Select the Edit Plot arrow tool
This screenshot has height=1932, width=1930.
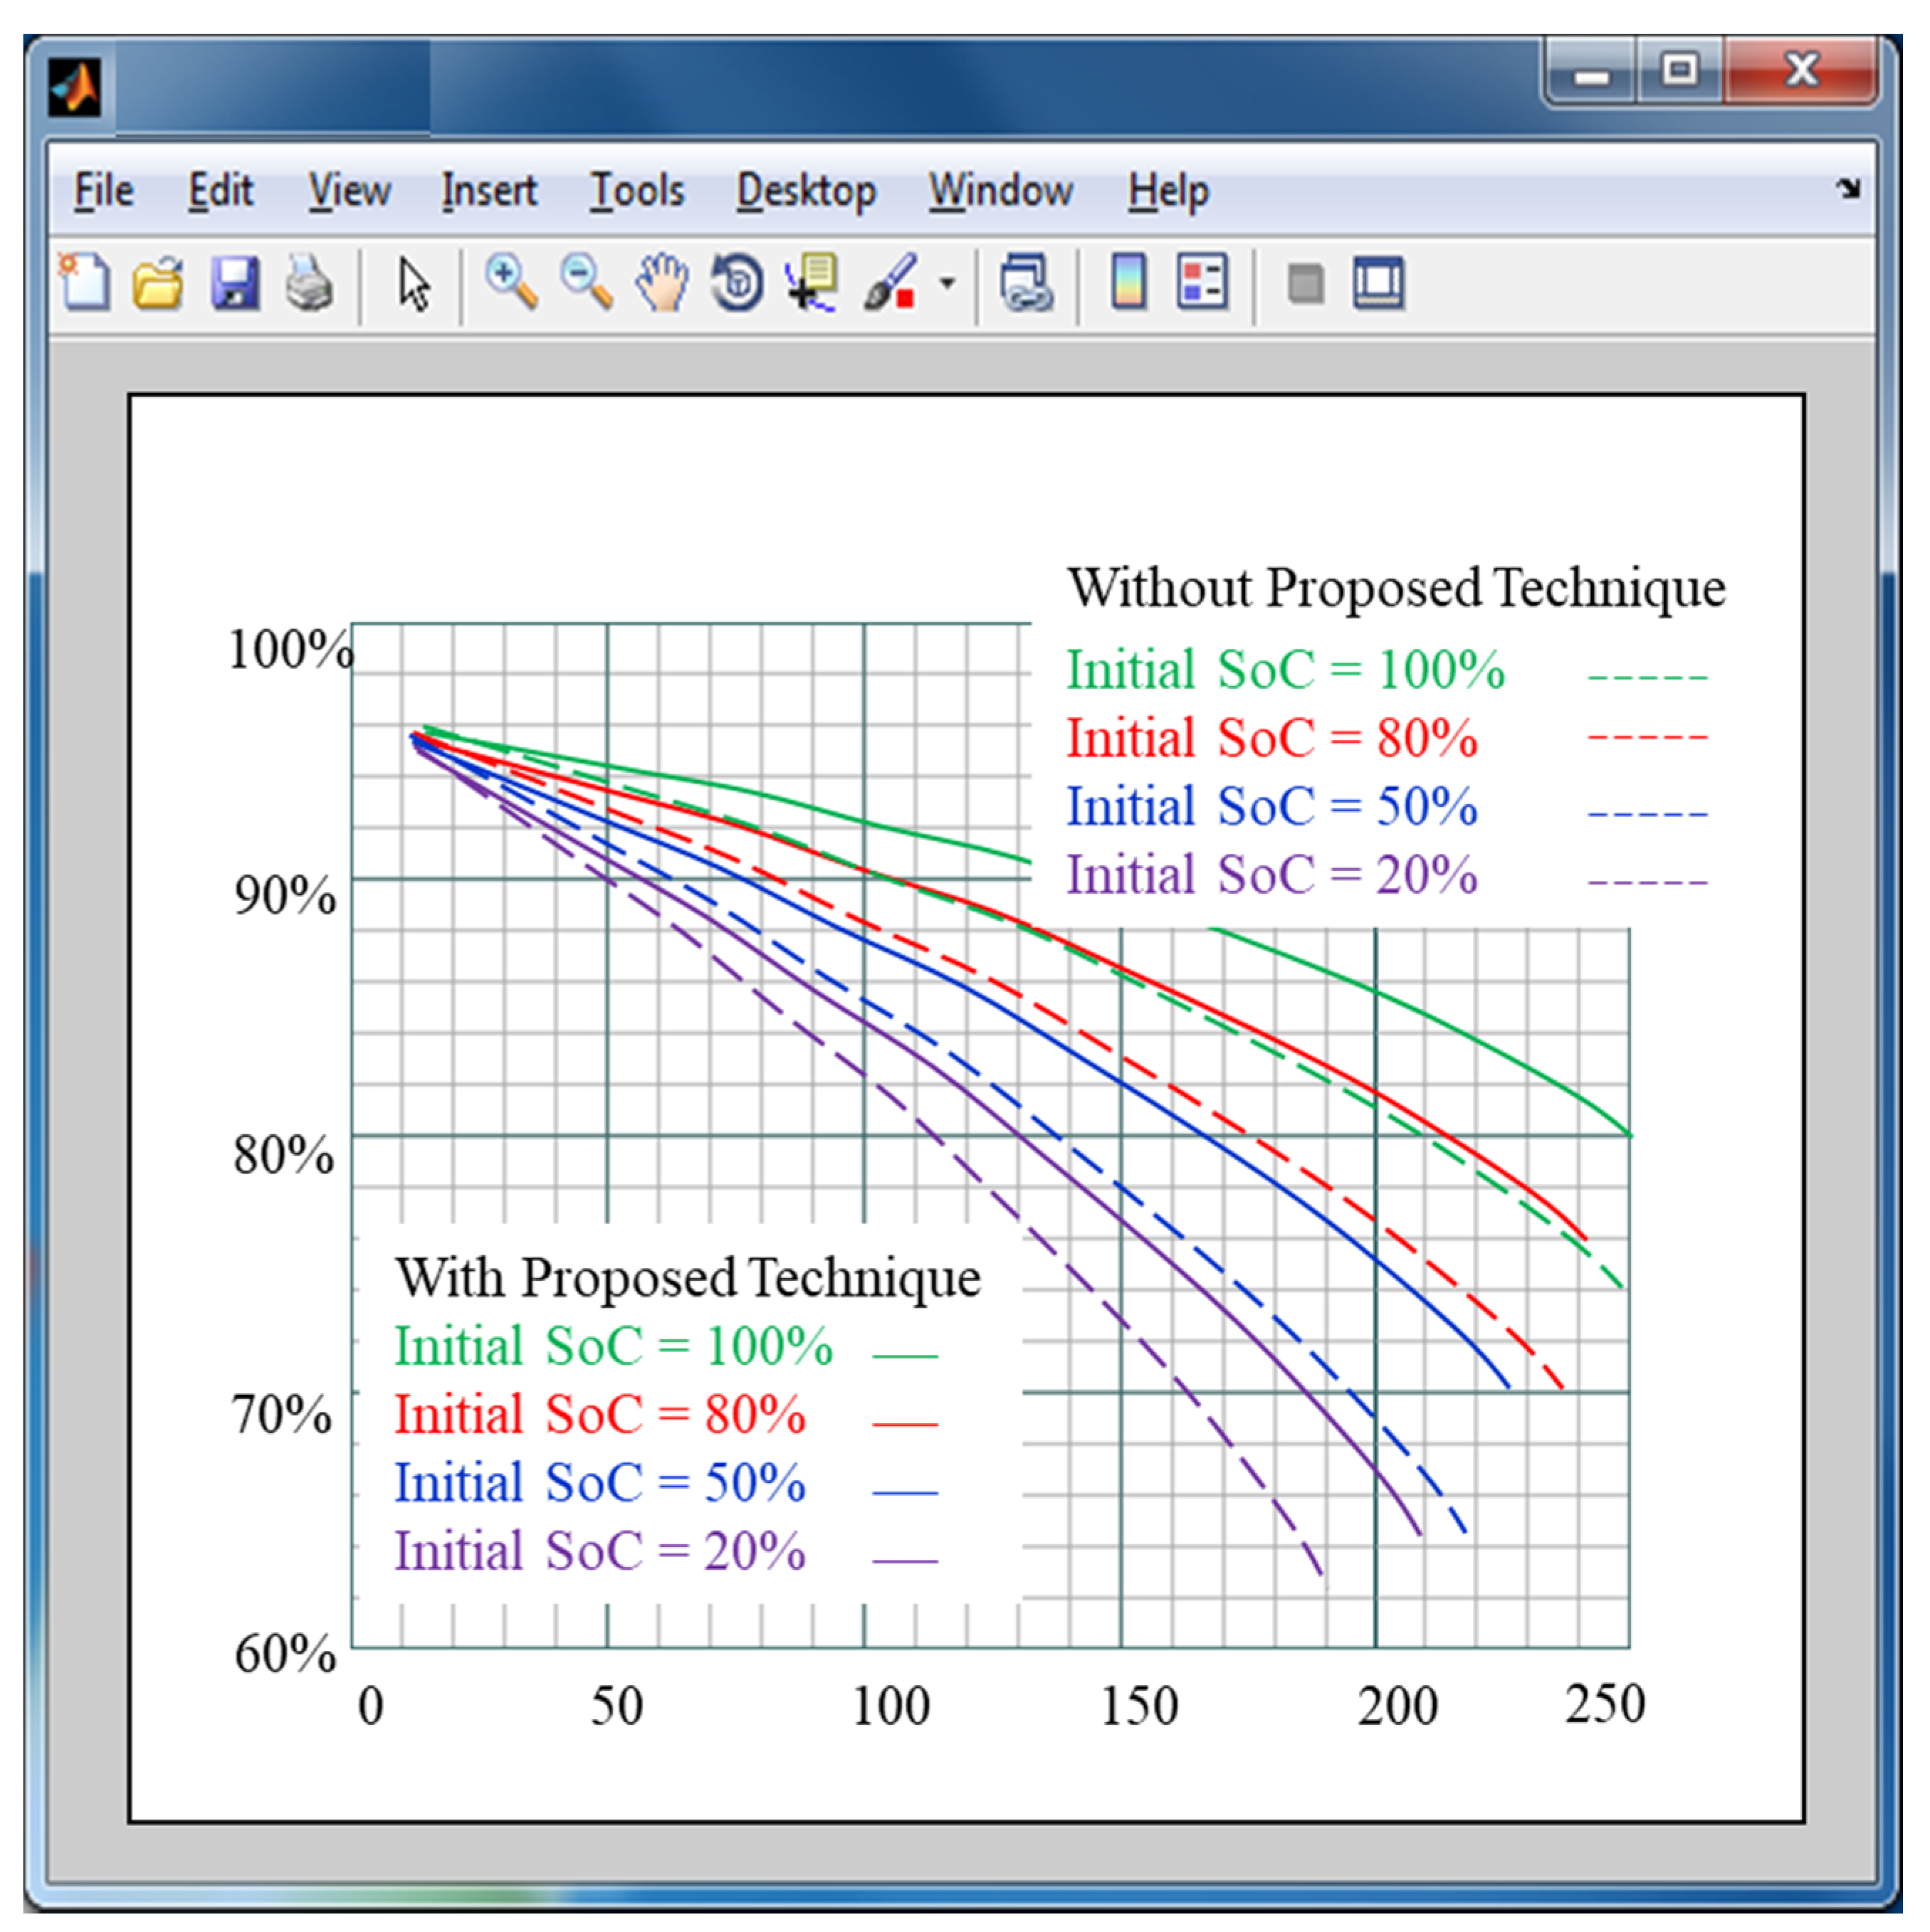click(x=413, y=285)
